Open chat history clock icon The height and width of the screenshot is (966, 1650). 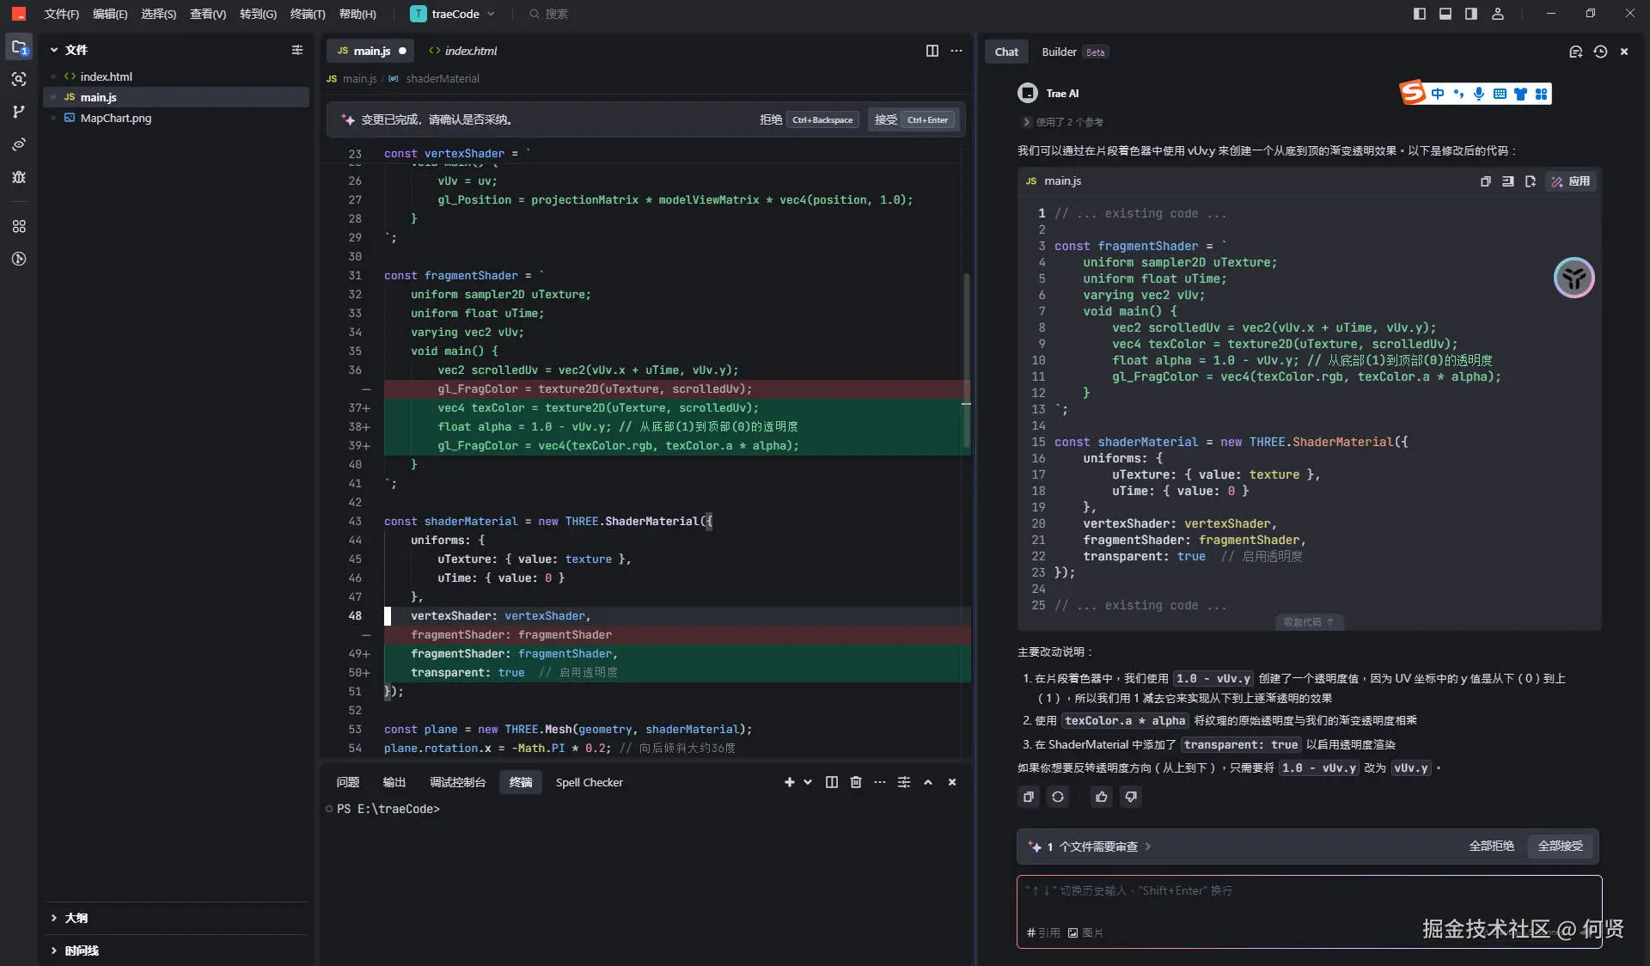point(1600,52)
